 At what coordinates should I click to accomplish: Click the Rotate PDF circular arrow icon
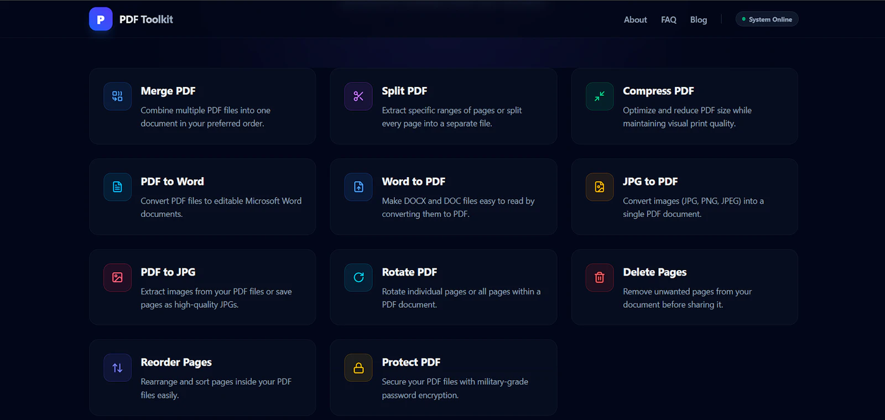pyautogui.click(x=358, y=277)
